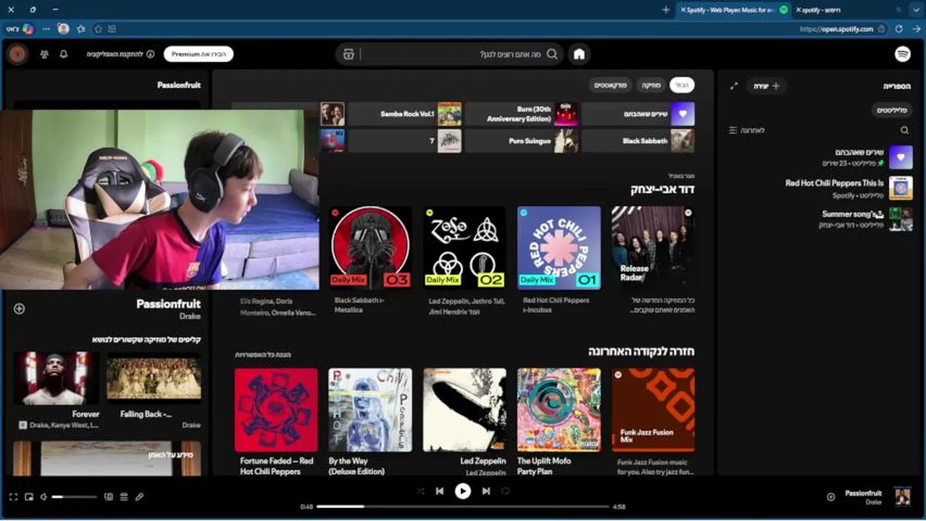Screen dimensions: 926x521
Task: Skip to the previous track
Action: 440,491
